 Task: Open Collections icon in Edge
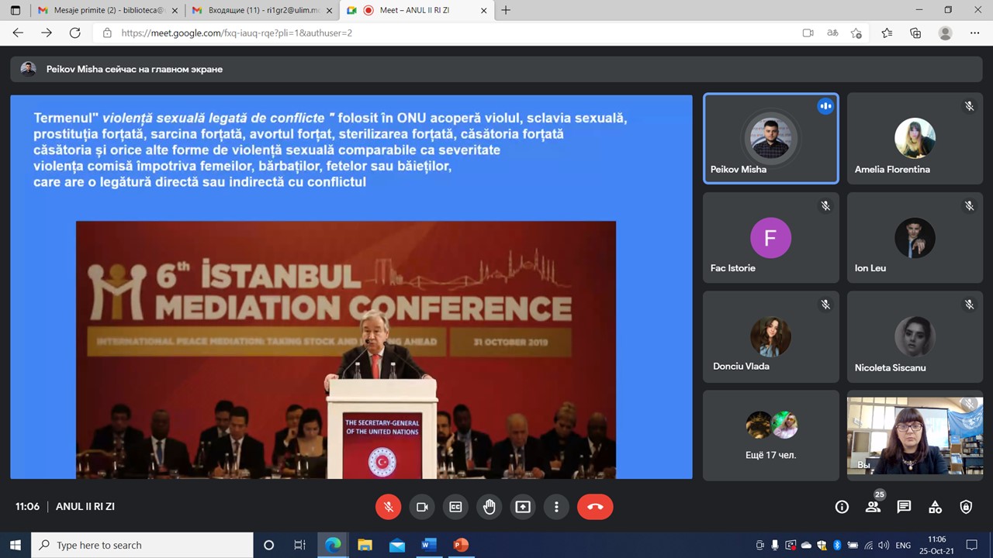point(915,33)
